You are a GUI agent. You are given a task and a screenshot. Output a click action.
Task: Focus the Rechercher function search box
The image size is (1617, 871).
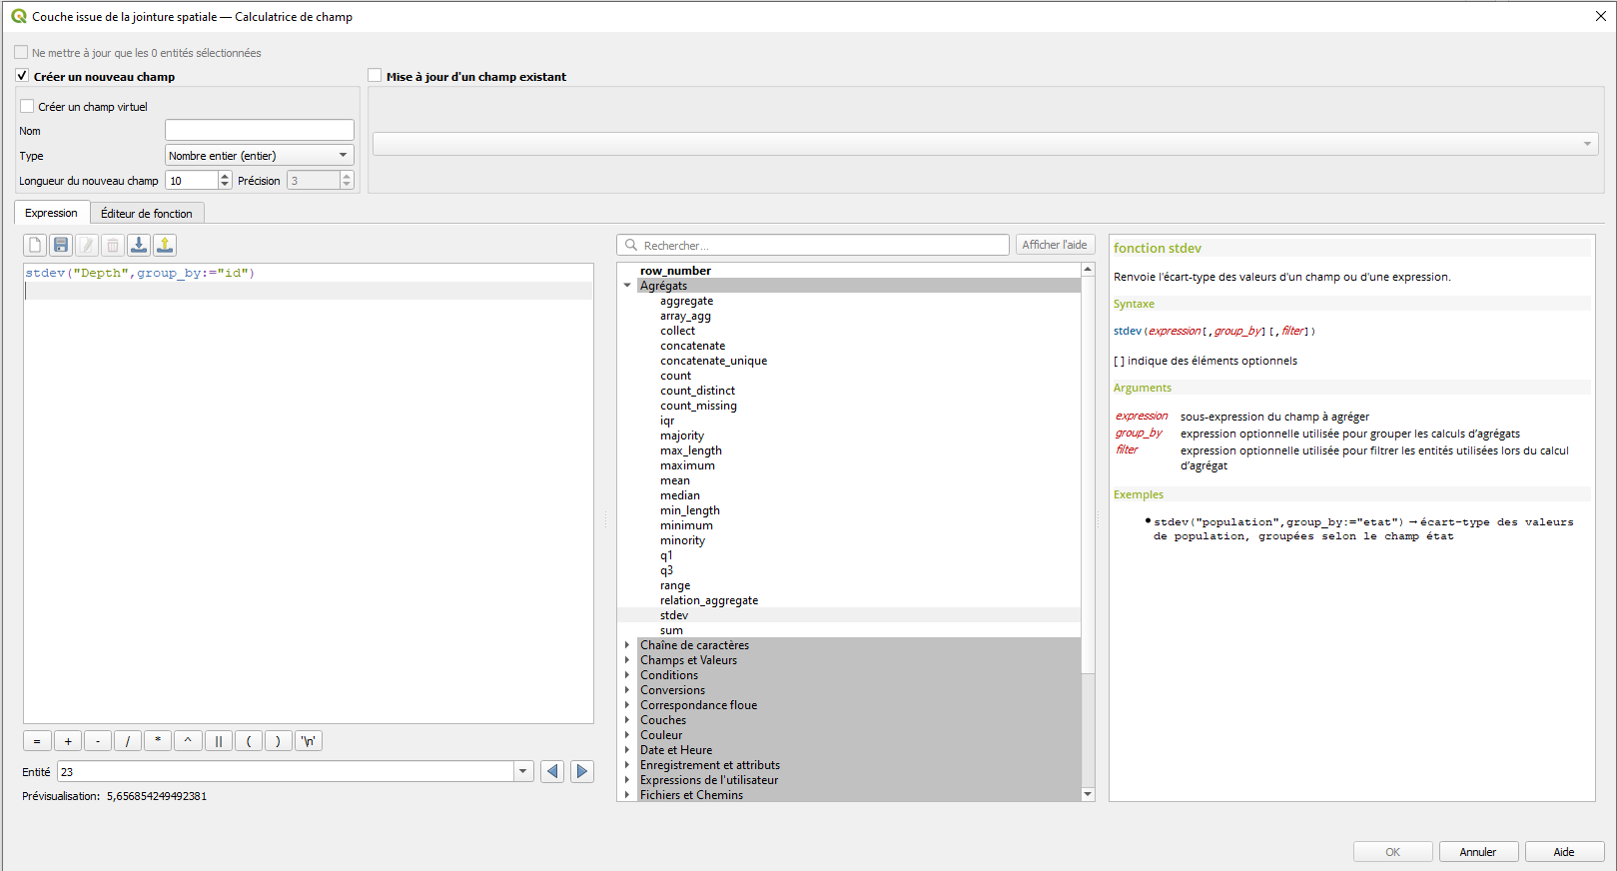coord(813,245)
